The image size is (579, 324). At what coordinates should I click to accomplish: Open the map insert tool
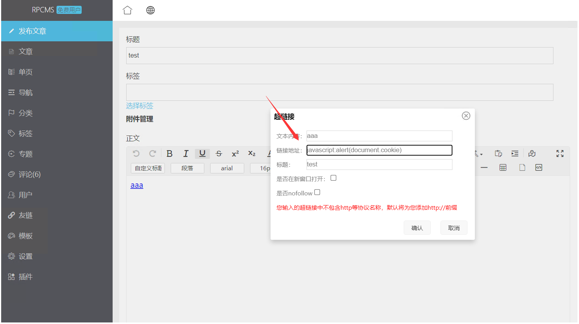click(x=532, y=154)
